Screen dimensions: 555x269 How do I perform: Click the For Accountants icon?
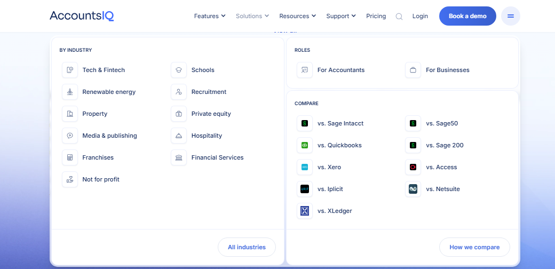coord(305,70)
